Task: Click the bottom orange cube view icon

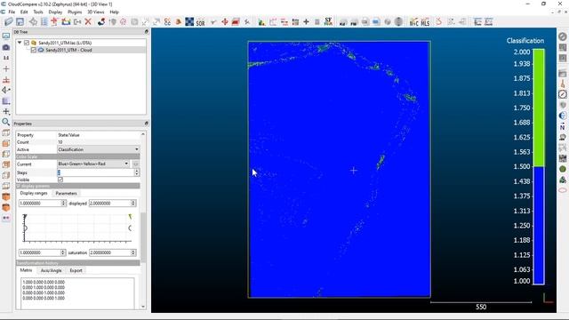Action: pyautogui.click(x=6, y=207)
